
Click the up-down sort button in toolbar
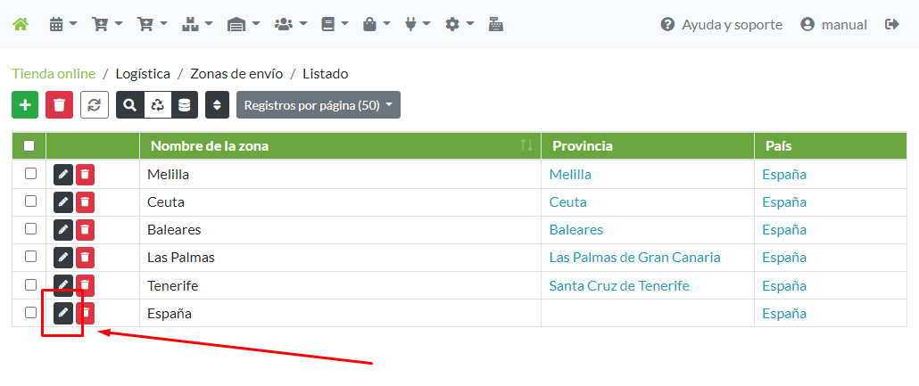coord(217,105)
